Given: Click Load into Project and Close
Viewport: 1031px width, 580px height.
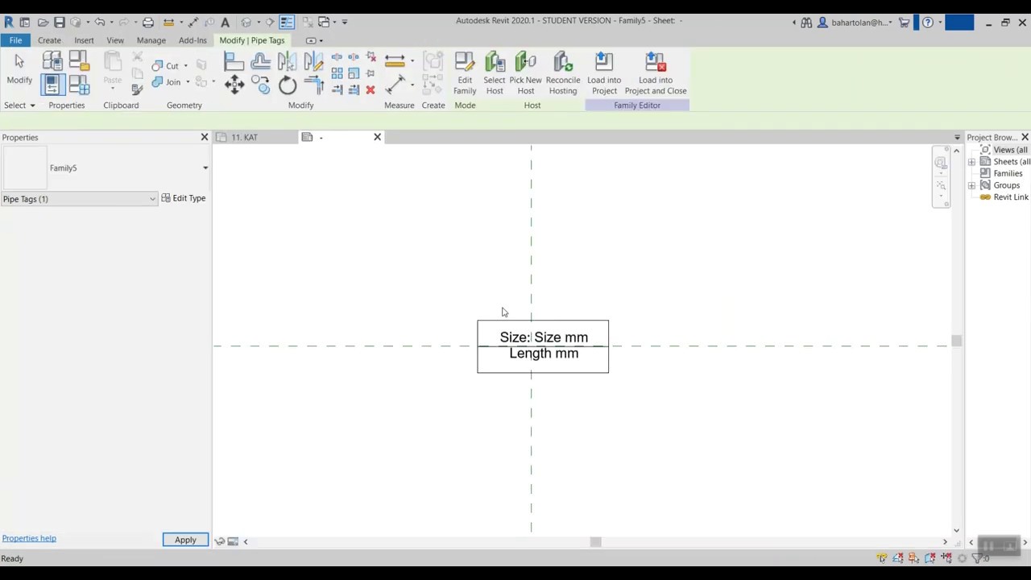Looking at the screenshot, I should tap(656, 73).
